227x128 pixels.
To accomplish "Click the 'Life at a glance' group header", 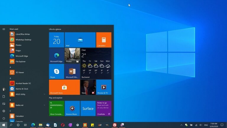I will point(55,29).
